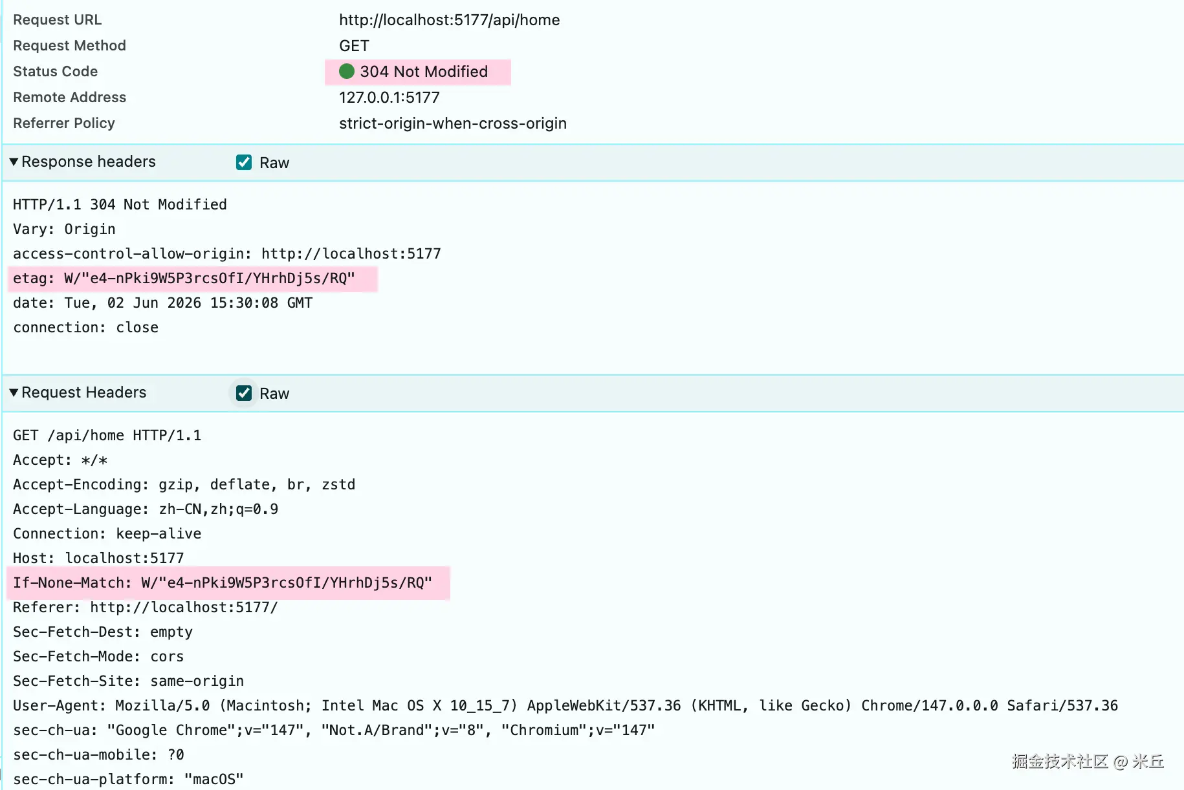This screenshot has height=790, width=1184.
Task: Click the Raw label beside Response headers
Action: (274, 163)
